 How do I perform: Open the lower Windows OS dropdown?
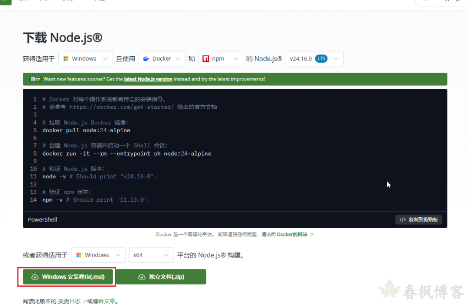pyautogui.click(x=98, y=255)
